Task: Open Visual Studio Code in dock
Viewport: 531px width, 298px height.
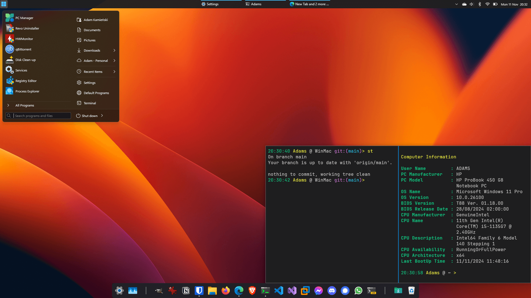Action: (279, 291)
